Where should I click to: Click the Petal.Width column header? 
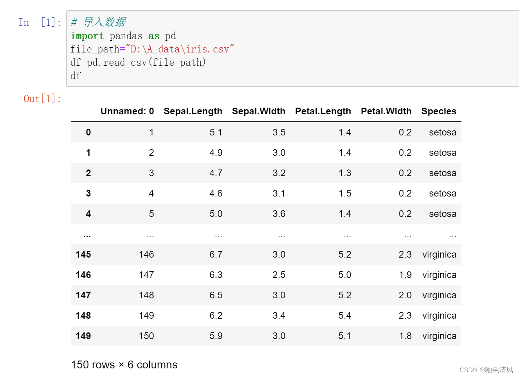pyautogui.click(x=386, y=111)
